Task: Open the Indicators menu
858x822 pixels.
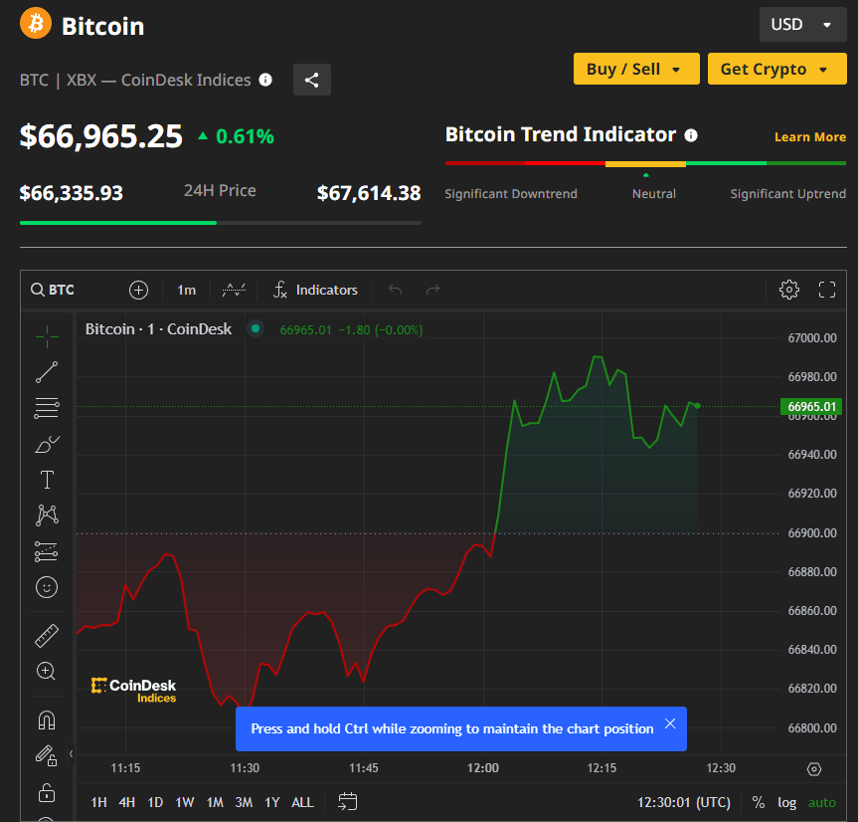Action: coord(315,290)
